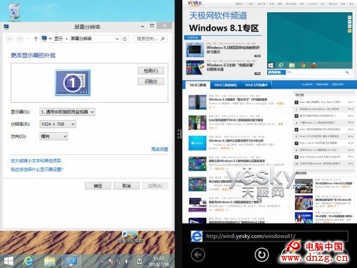Viewport: 357px width, 268px height.
Task: Open the 显示器 display dropdown
Action: click(67, 111)
